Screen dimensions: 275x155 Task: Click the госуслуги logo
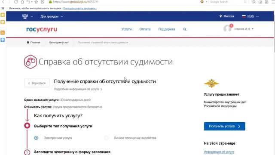pos(42,29)
